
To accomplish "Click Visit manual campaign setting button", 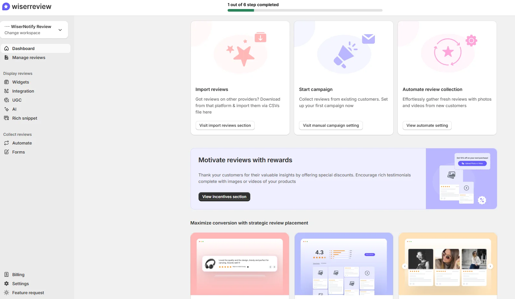I will point(331,125).
